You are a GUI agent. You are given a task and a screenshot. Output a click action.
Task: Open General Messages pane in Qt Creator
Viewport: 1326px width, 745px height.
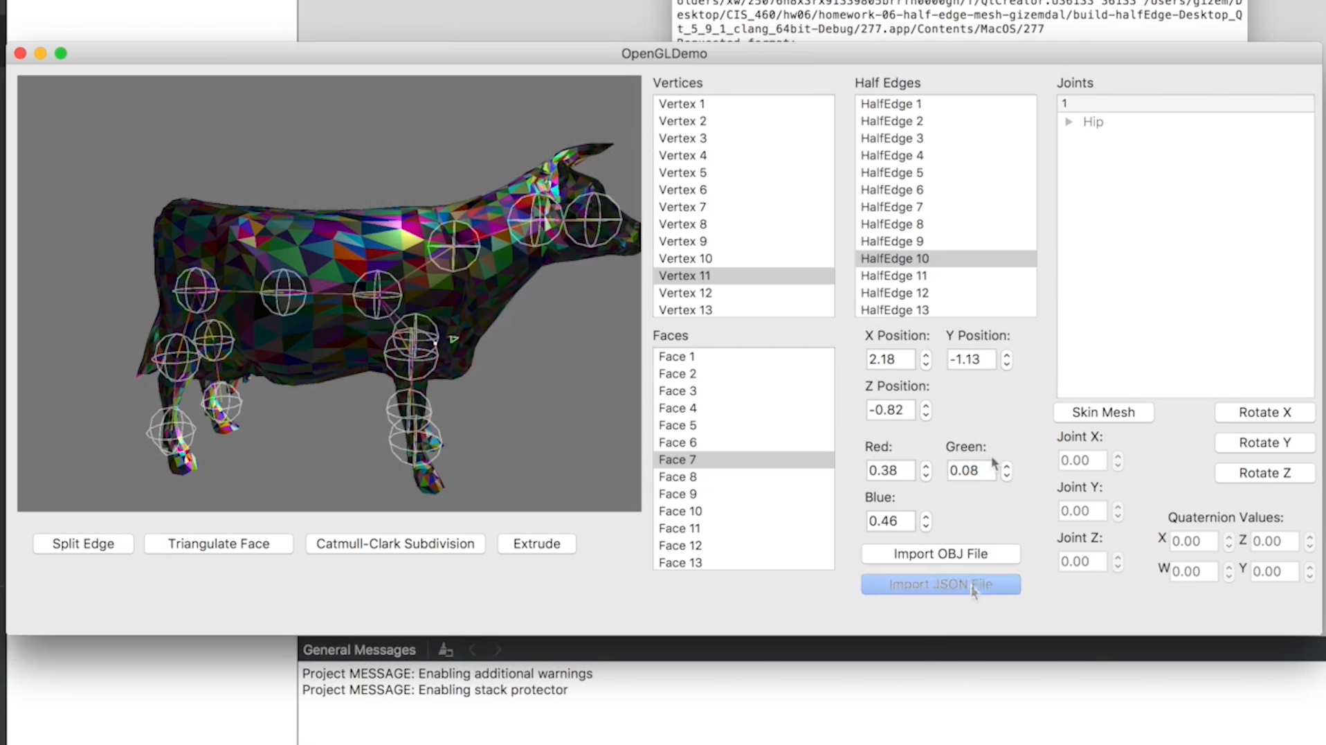(x=359, y=650)
